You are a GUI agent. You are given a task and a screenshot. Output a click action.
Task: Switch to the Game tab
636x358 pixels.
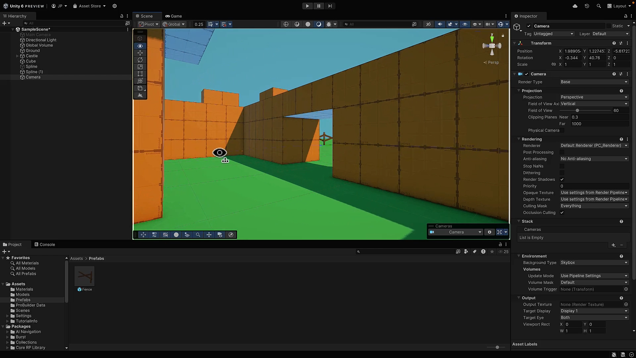click(x=174, y=16)
